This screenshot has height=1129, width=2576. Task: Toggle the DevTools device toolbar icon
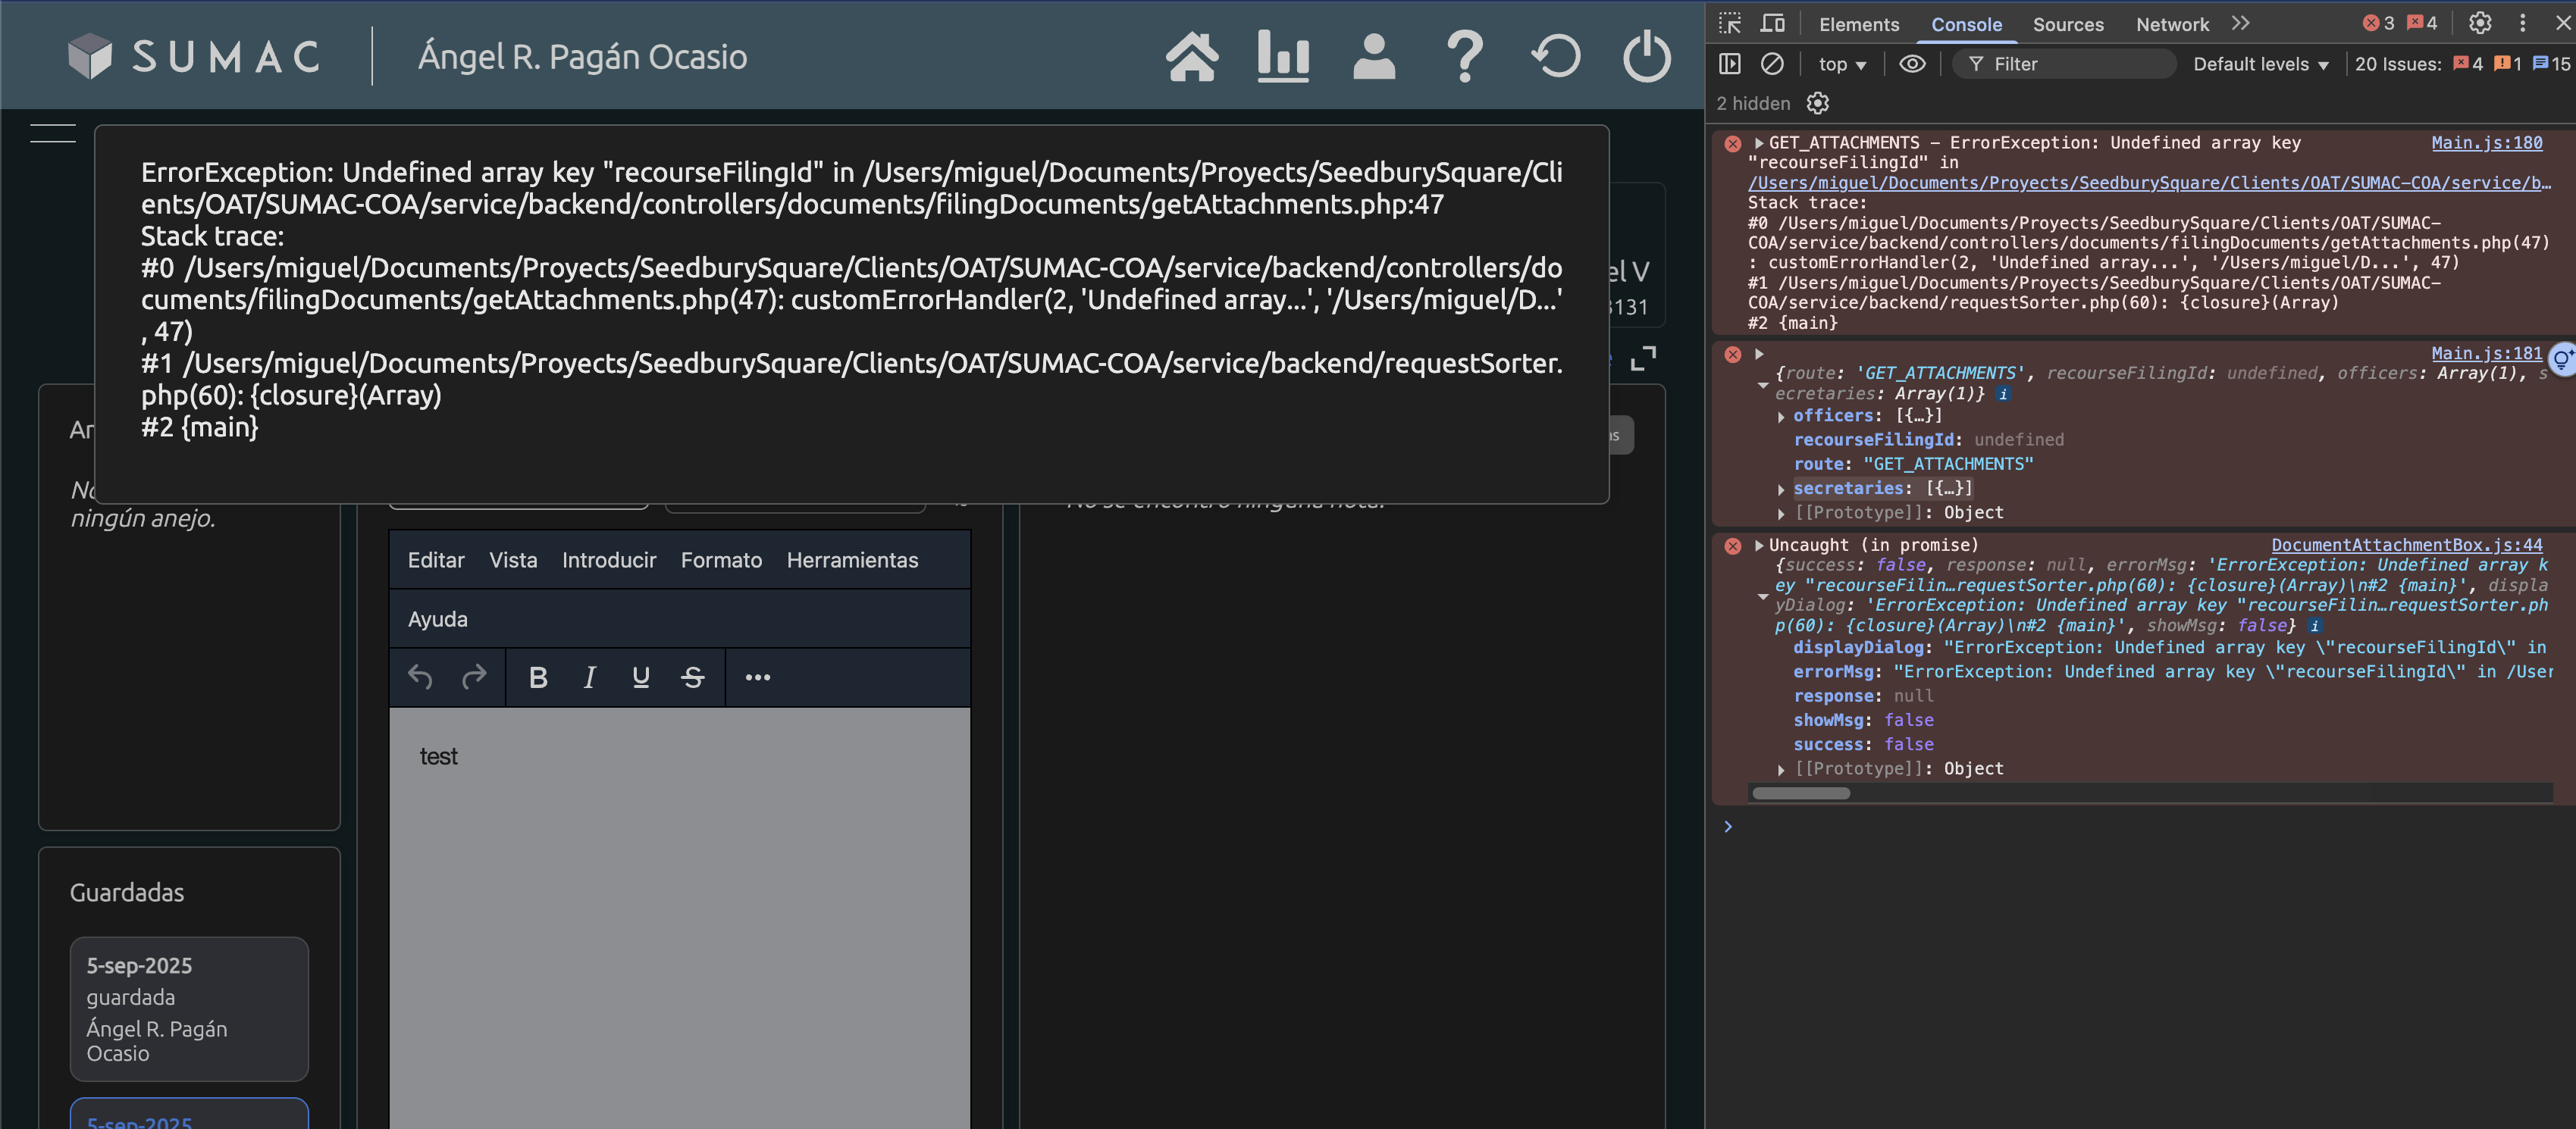point(1772,24)
